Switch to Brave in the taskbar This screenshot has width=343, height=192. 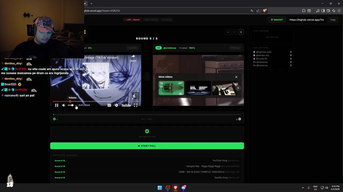176,188
